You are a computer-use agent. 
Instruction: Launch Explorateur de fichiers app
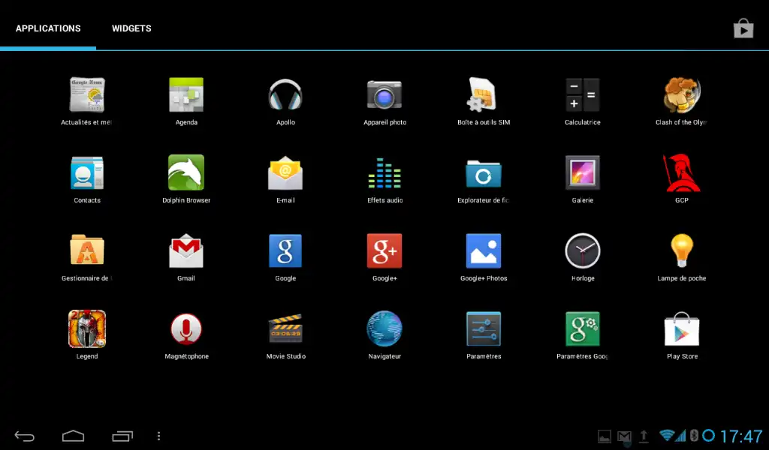[484, 173]
